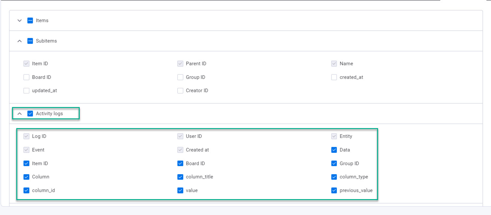The width and height of the screenshot is (491, 215).
Task: Uncheck the Data field checkbox
Action: pos(334,150)
